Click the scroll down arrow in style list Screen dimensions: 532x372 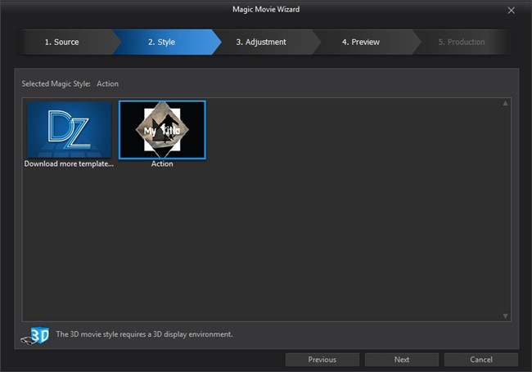click(x=505, y=316)
